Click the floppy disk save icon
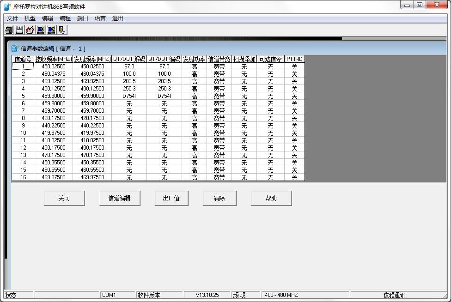Image resolution: width=451 pixels, height=302 pixels. 19,30
